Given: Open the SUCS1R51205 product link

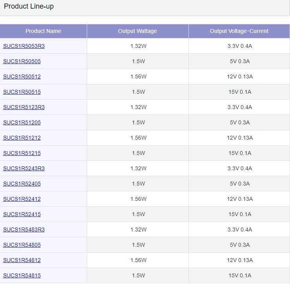Looking at the screenshot, I should tap(22, 122).
